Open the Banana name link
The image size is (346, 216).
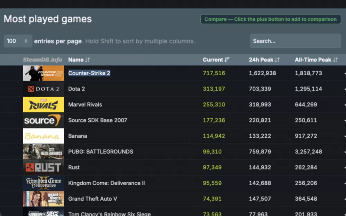click(x=78, y=136)
